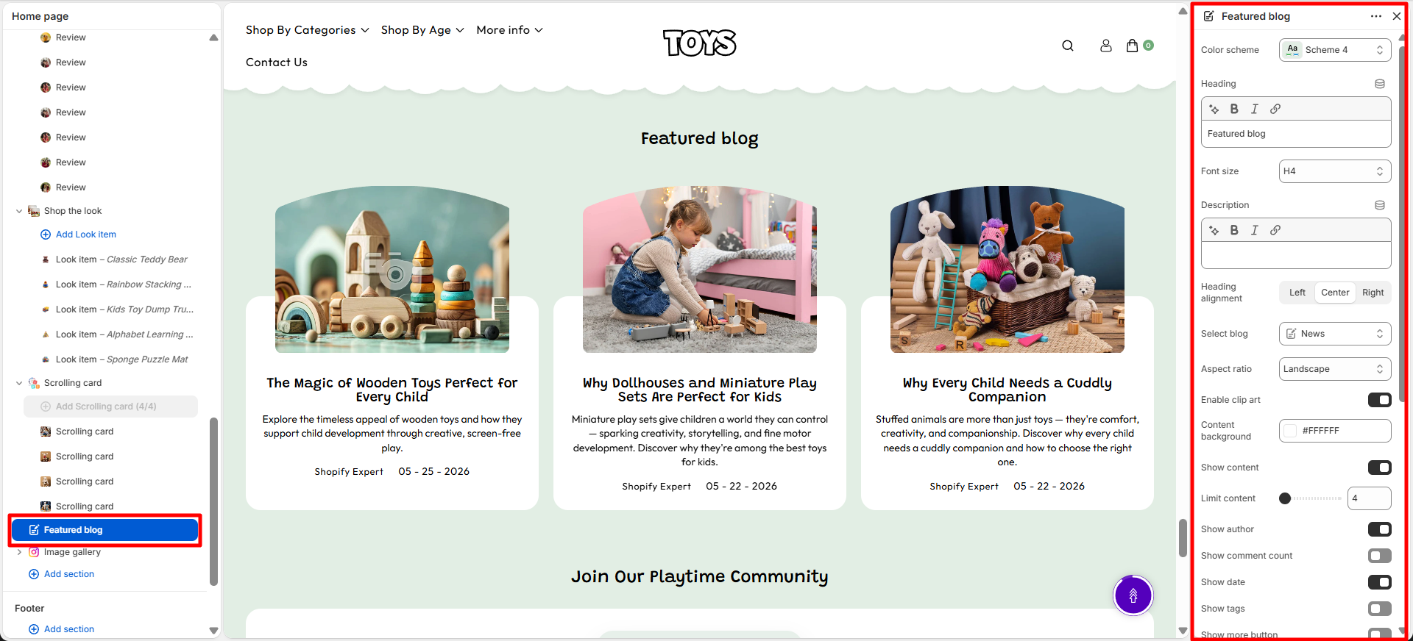This screenshot has height=641, width=1413.
Task: Open the shopping bag cart icon
Action: 1133,46
